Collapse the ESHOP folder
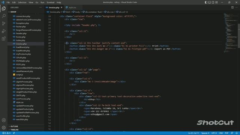This screenshot has height=135, width=240. [x=13, y=12]
